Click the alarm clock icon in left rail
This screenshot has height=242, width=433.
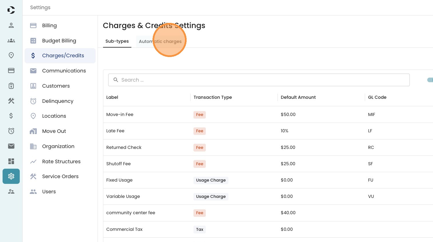[11, 131]
